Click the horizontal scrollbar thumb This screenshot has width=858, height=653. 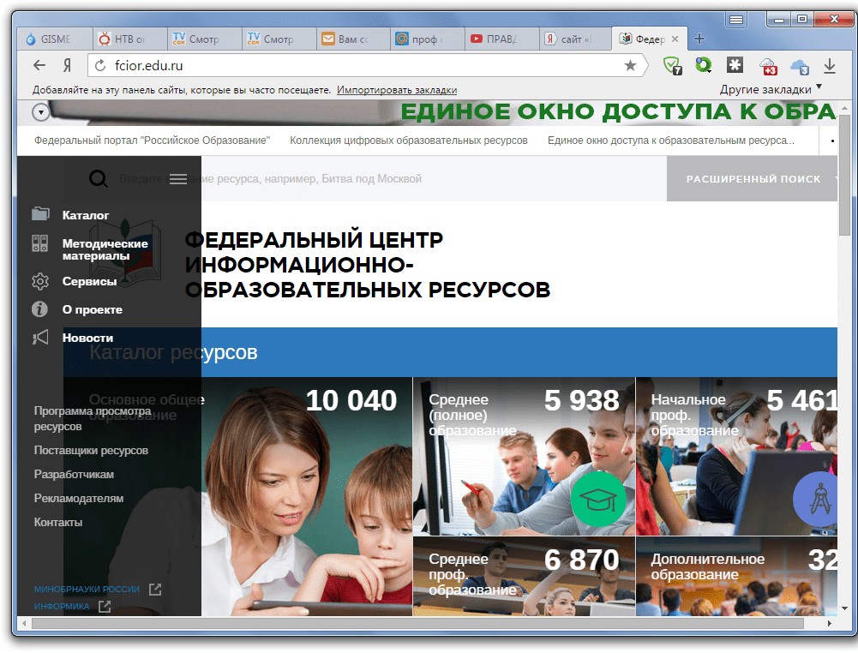pos(417,624)
